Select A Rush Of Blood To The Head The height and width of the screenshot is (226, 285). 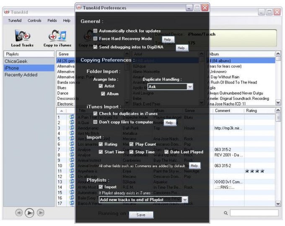tap(241, 82)
